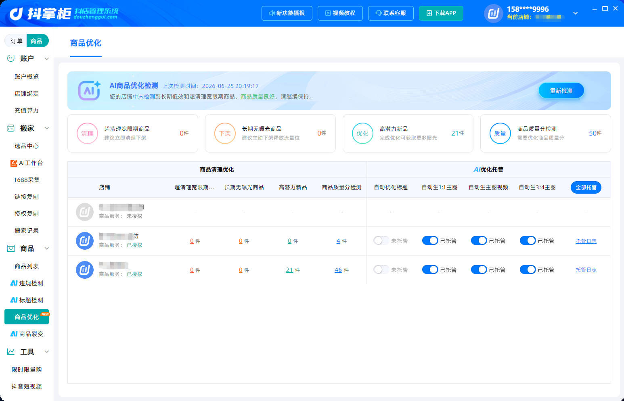Image resolution: width=624 pixels, height=401 pixels.
Task: Select the 商品 tab at sidebar top
Action: click(x=37, y=41)
